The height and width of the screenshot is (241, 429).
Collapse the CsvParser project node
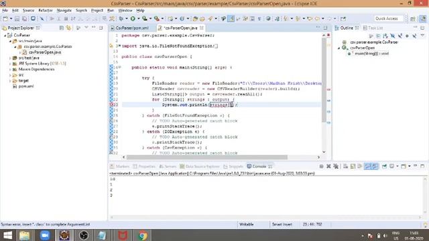(5, 35)
